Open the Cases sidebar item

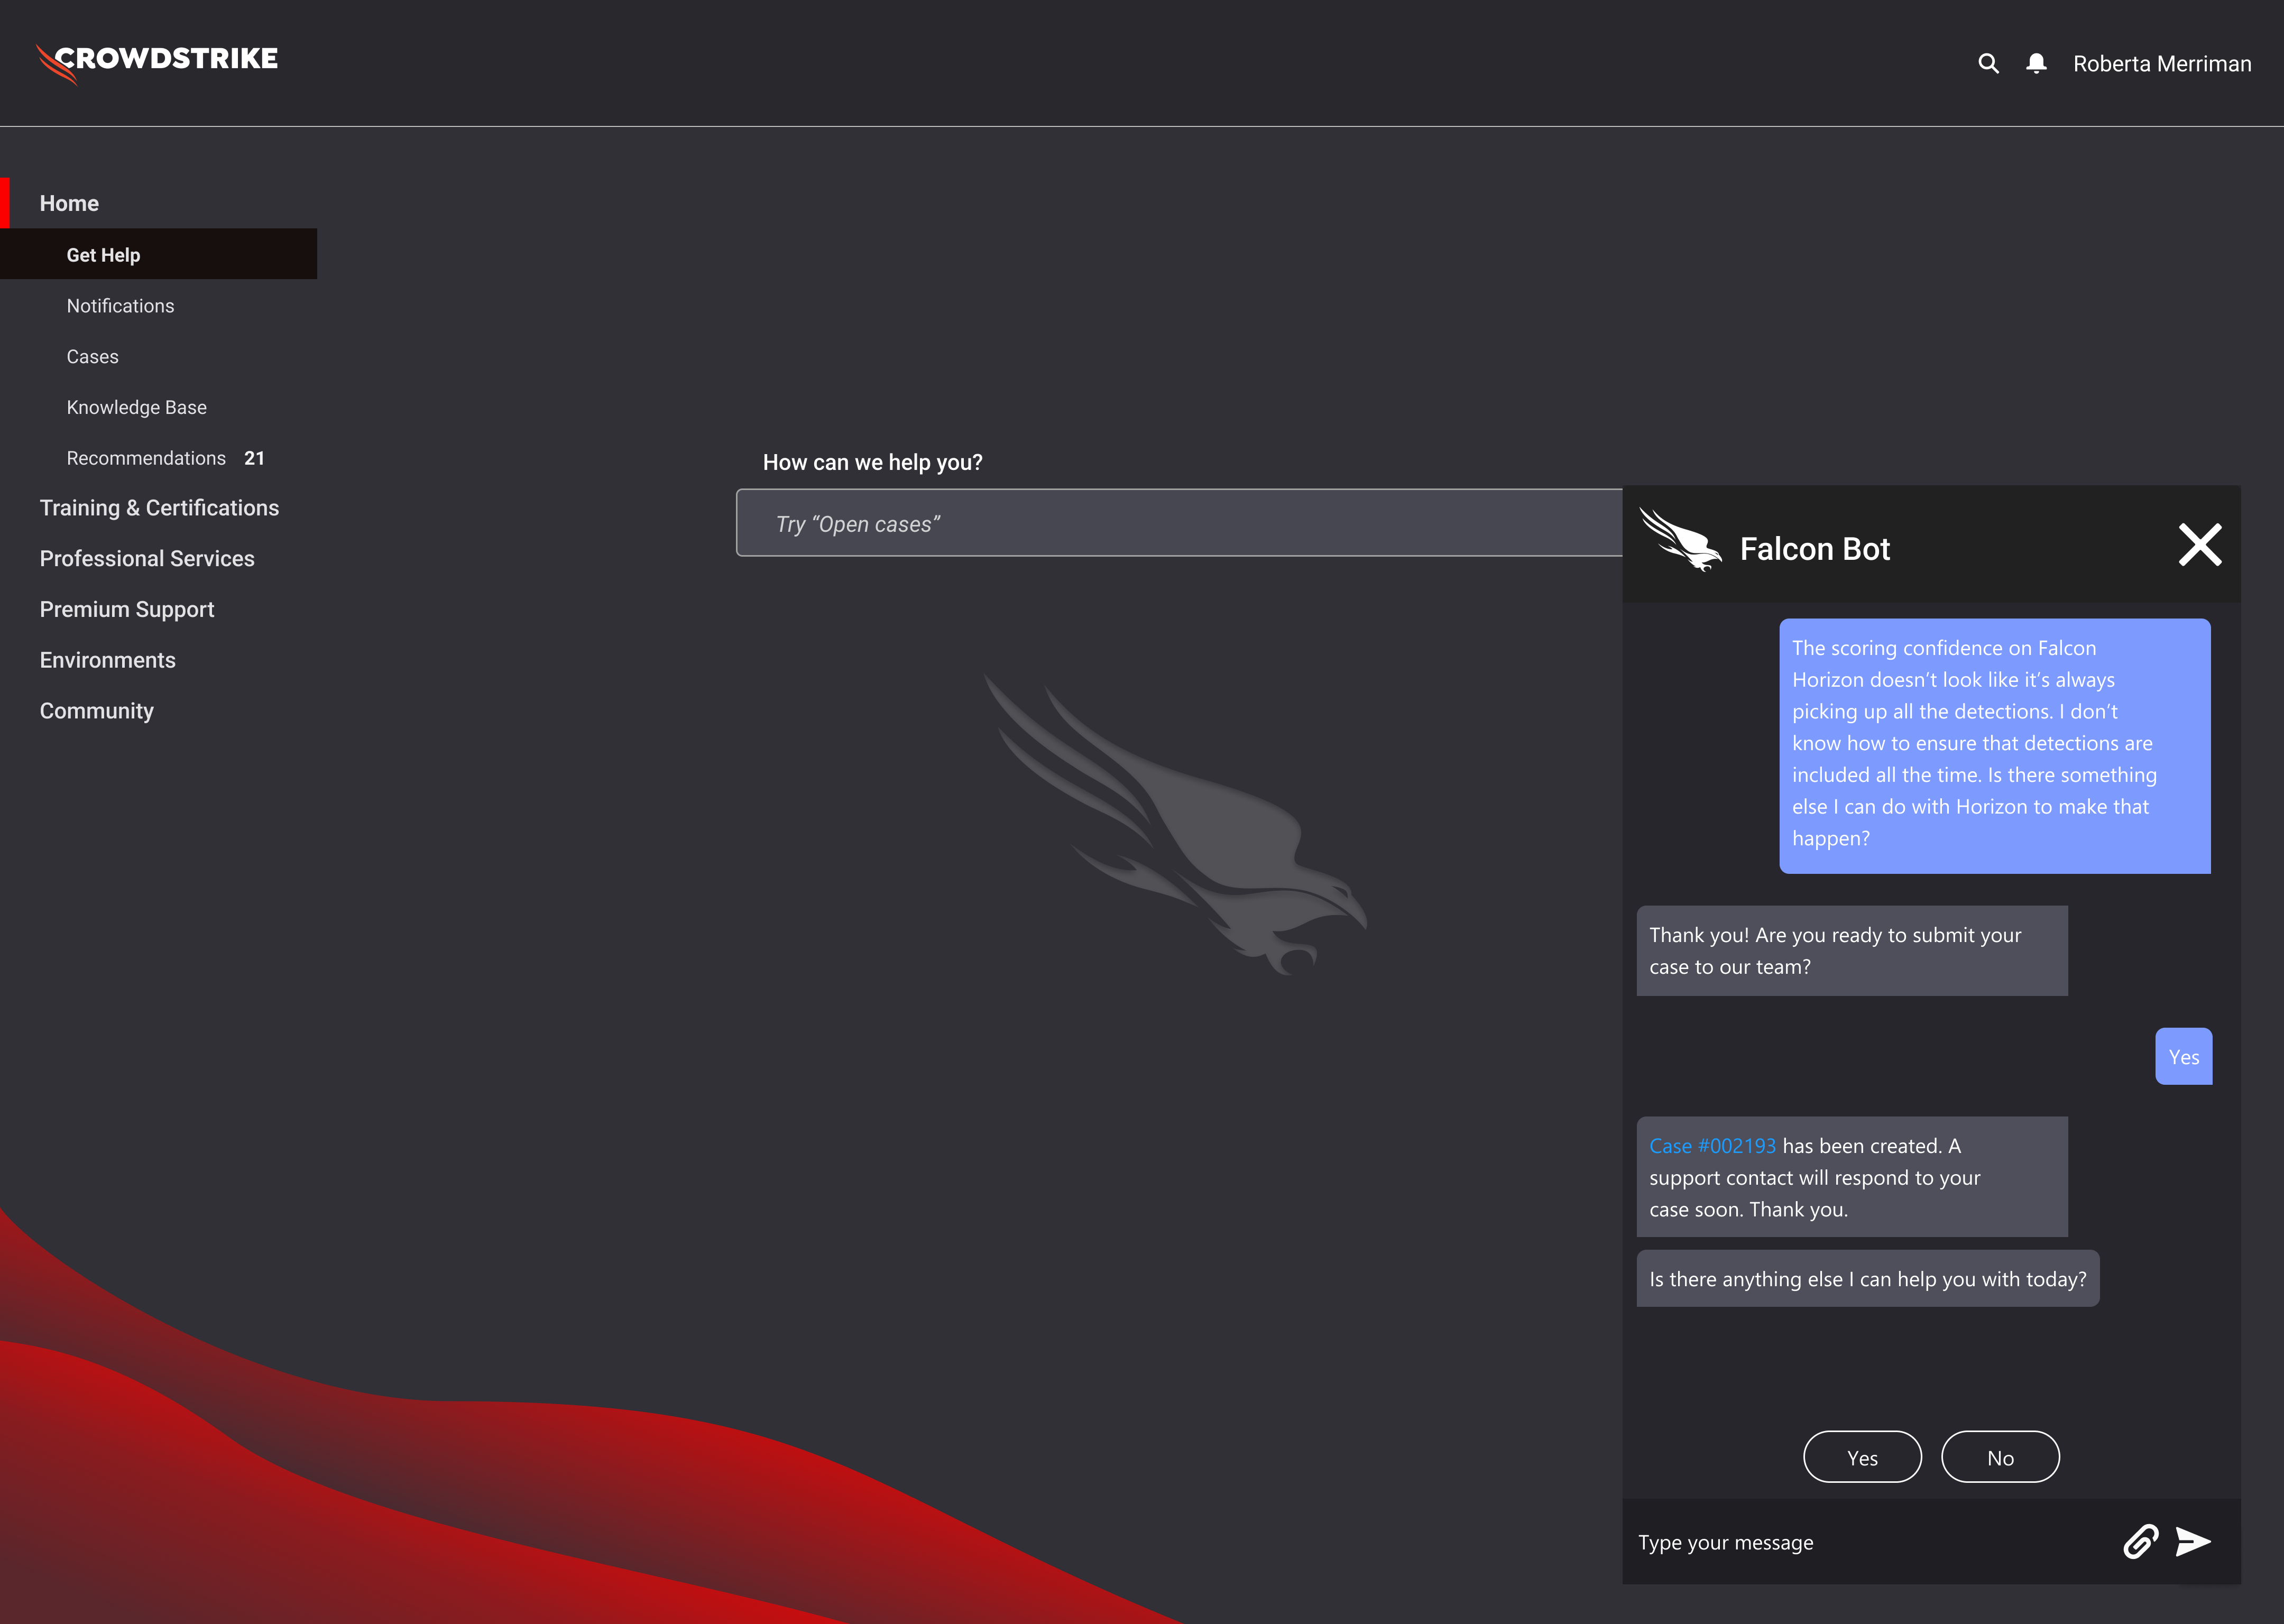(x=92, y=357)
